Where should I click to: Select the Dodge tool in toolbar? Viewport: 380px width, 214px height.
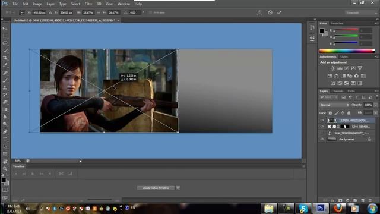click(5, 124)
